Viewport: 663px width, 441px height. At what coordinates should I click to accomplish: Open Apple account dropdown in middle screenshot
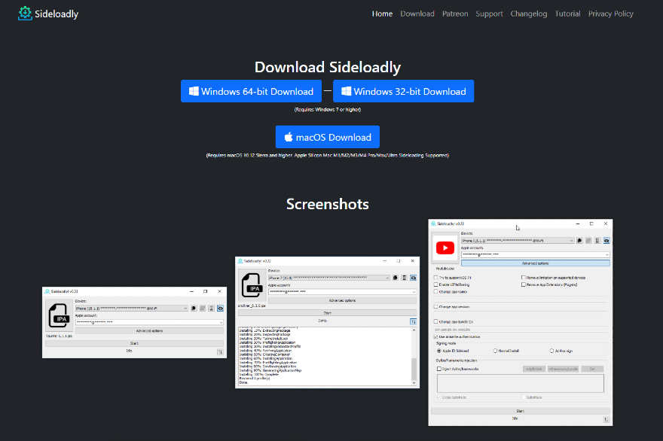point(414,292)
